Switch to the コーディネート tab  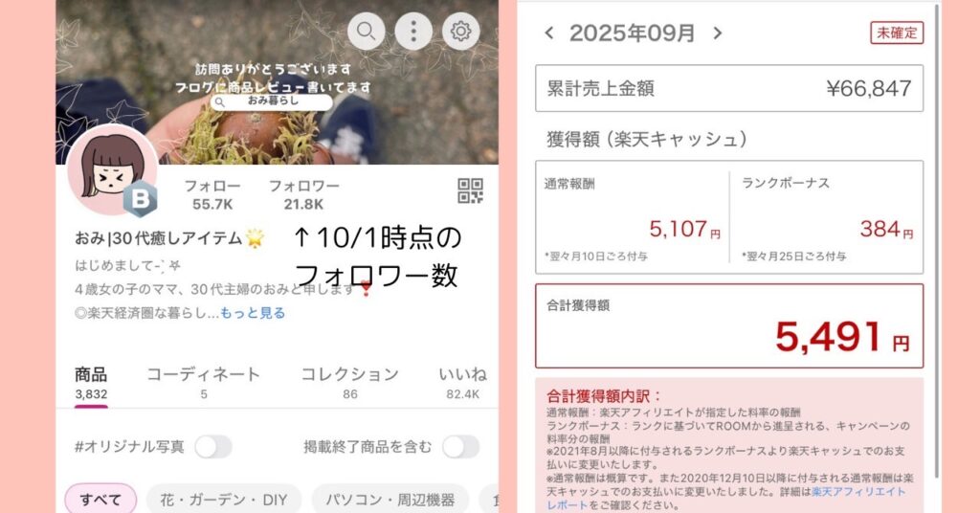(203, 383)
